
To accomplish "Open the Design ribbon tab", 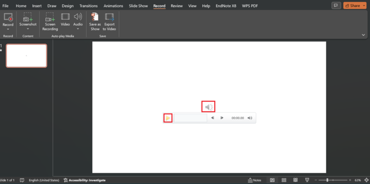I will (68, 6).
